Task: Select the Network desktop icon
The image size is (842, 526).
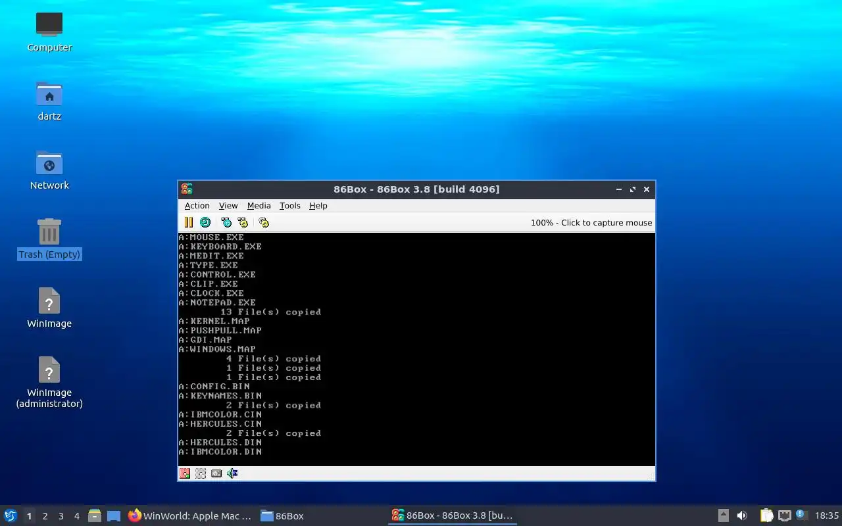Action: pos(49,170)
